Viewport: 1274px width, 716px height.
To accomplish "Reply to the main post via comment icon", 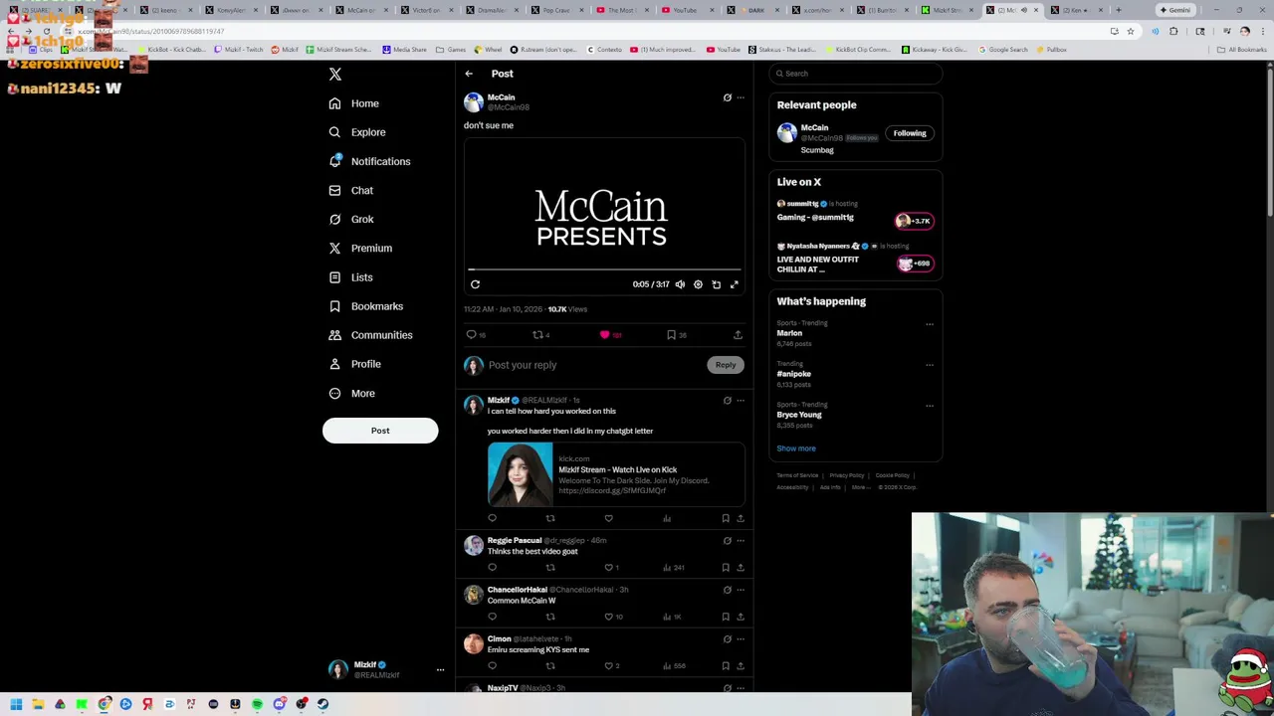I will coord(472,335).
